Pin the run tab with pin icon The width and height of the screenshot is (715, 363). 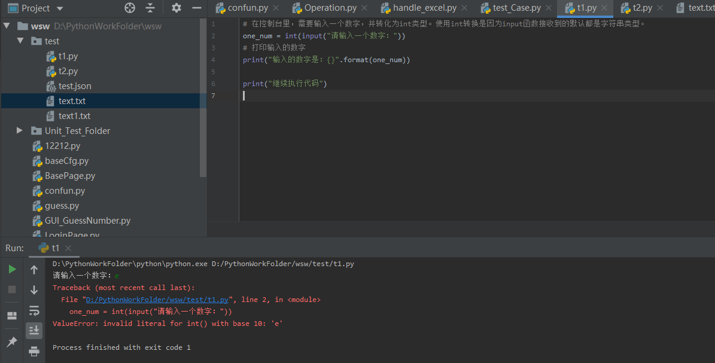(13, 341)
